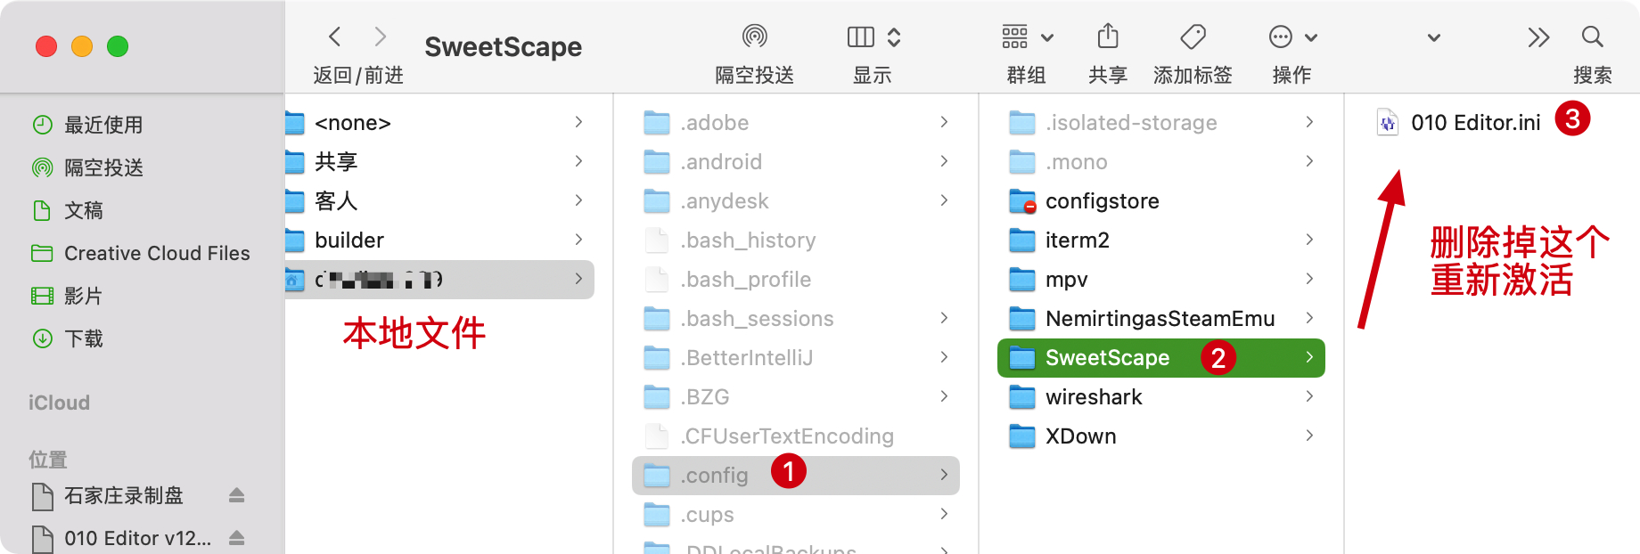Select the .mono folder

pyautogui.click(x=1160, y=162)
